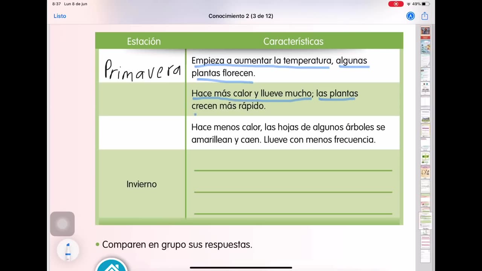Open the second page thumbnail with blue illustration
This screenshot has height=271, width=482.
[x=425, y=47]
